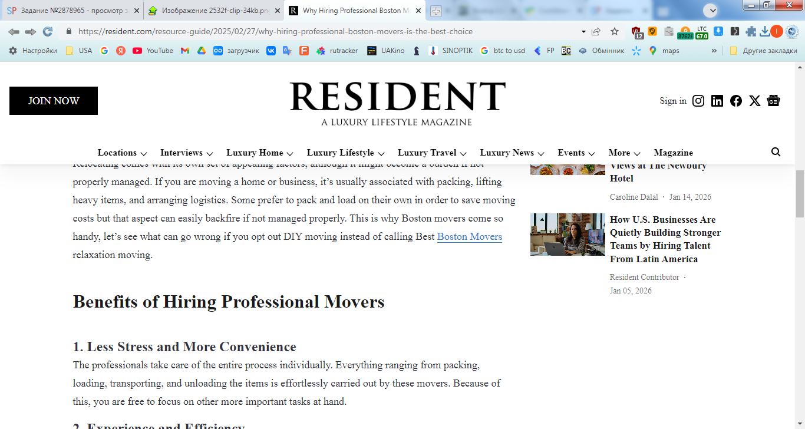This screenshot has height=429, width=805.
Task: Open the Bitcoin price extension icon
Action: coord(685,32)
